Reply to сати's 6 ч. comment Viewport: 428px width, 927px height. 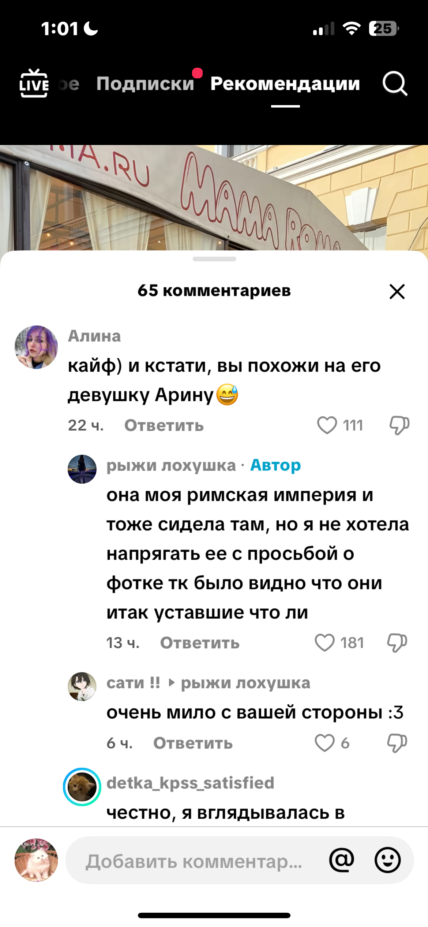[x=193, y=743]
